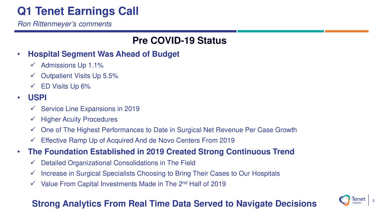383x215 pixels.
Task: Click the Ron Rittenmeyer's comments subtitle
Action: point(65,24)
